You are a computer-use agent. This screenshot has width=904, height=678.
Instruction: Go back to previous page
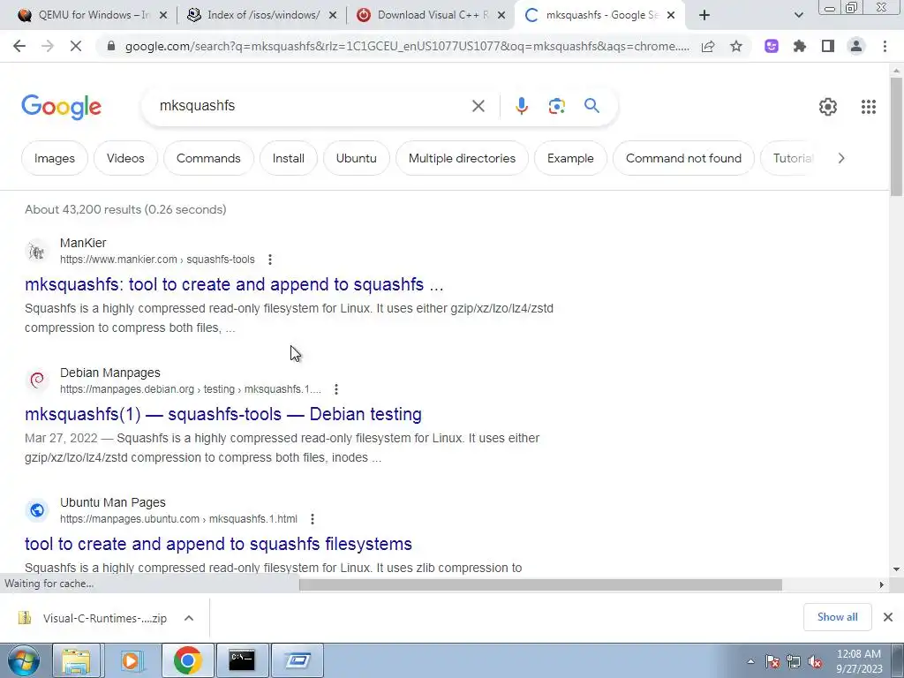tap(19, 46)
